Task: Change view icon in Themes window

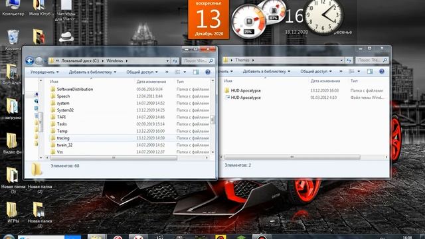Action: [351, 71]
